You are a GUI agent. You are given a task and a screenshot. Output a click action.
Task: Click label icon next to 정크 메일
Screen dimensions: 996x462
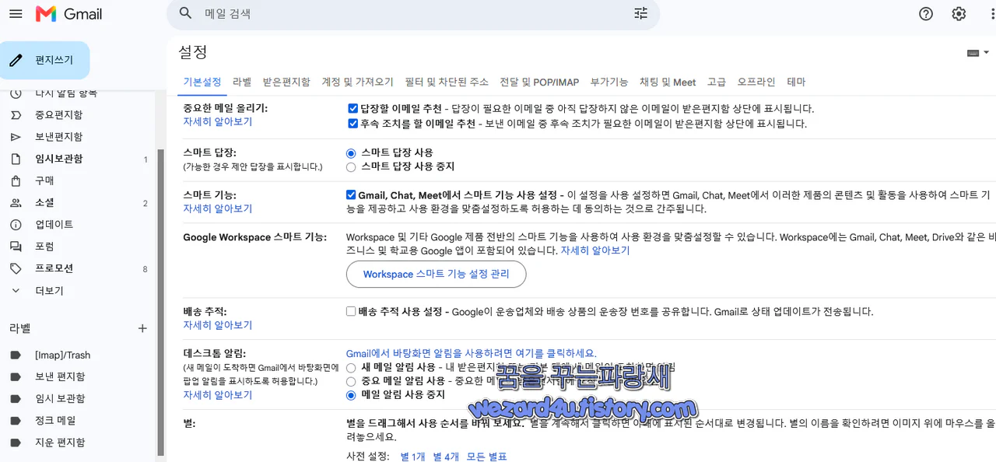coord(16,420)
